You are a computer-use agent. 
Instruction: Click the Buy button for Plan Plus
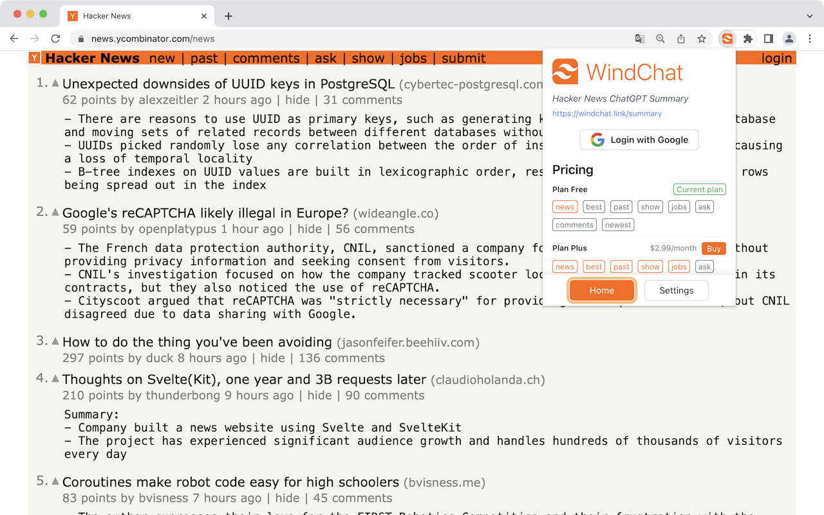[714, 248]
